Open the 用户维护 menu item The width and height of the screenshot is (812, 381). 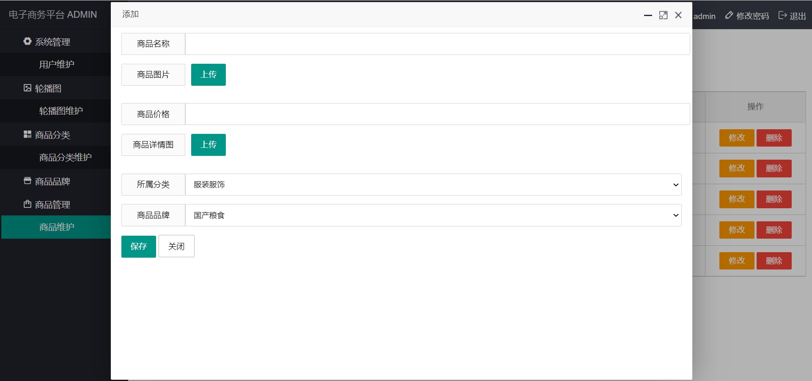coord(56,65)
